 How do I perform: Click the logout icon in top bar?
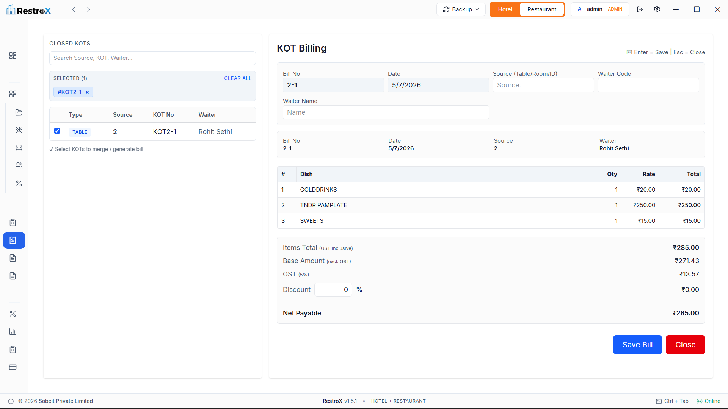[640, 9]
